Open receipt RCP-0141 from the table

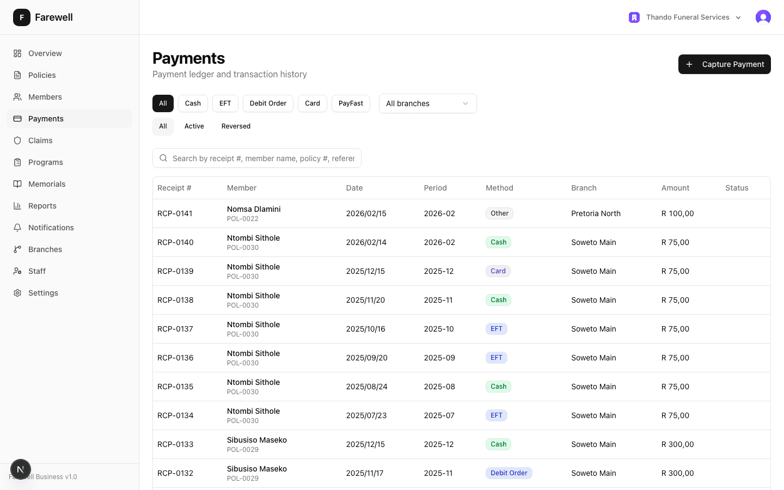(175, 213)
